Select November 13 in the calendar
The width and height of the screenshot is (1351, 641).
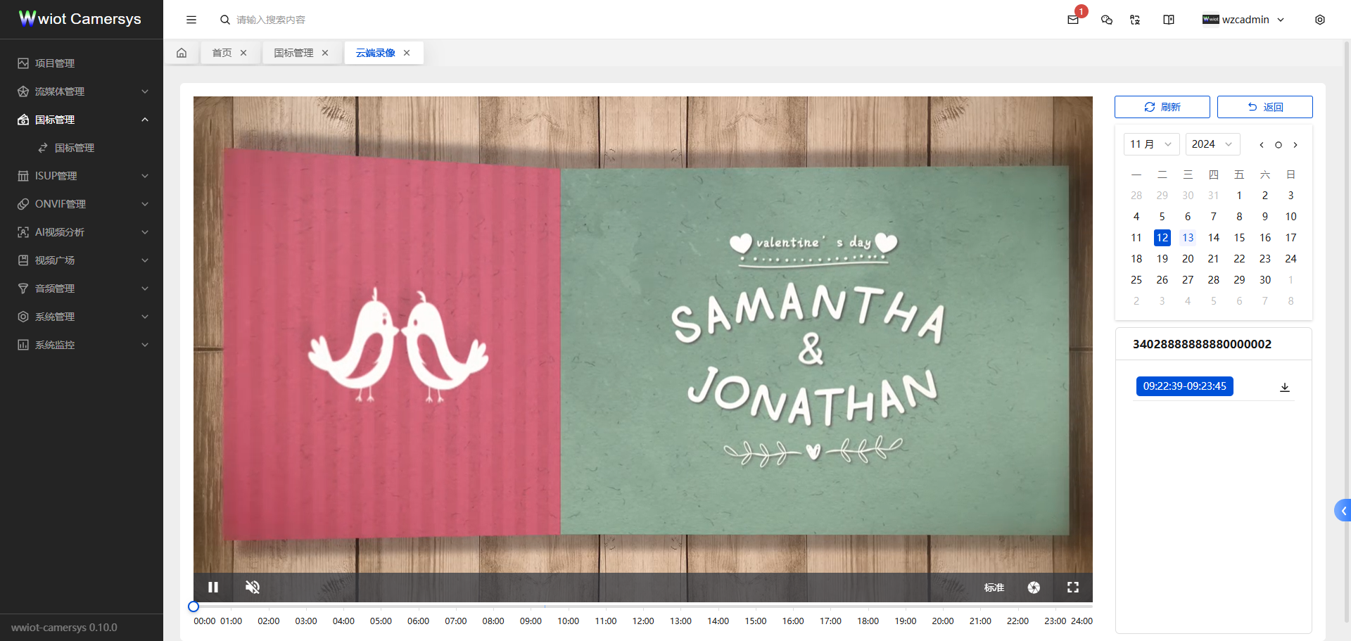(x=1188, y=238)
